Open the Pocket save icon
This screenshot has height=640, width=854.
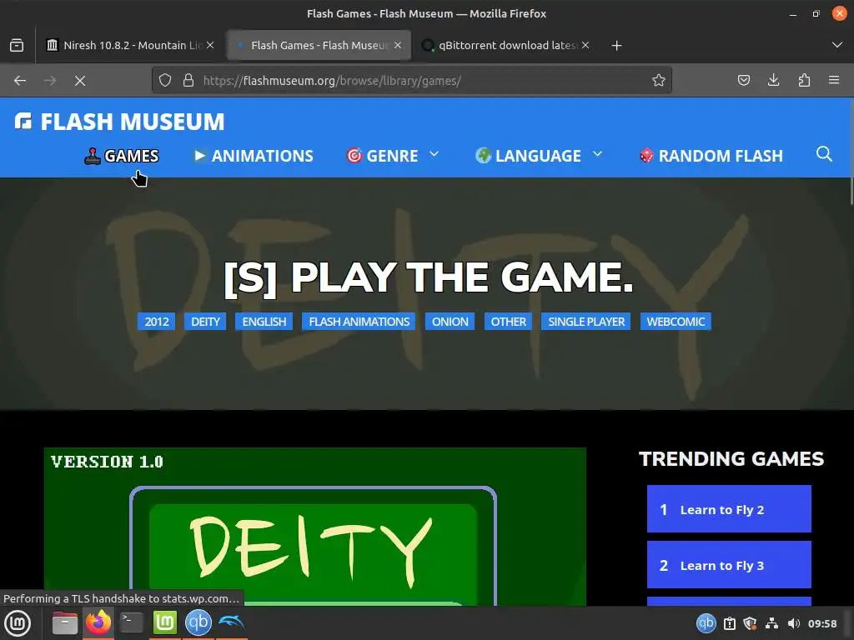click(x=743, y=81)
